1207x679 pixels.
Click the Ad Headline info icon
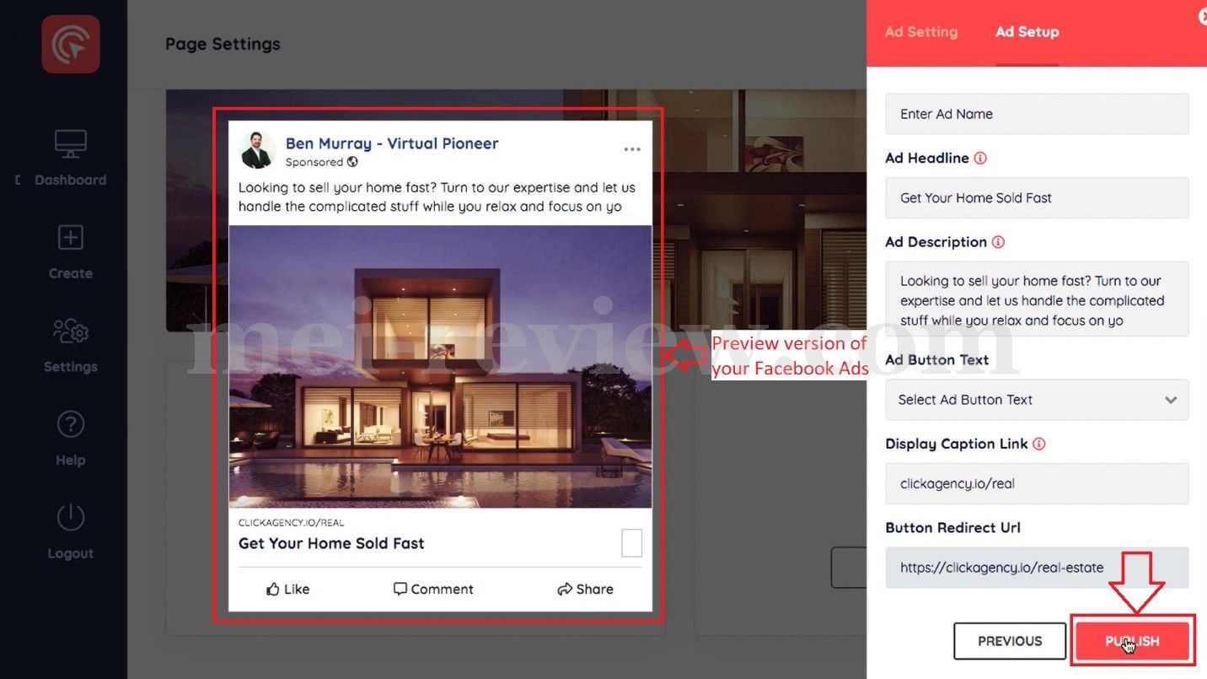(980, 158)
